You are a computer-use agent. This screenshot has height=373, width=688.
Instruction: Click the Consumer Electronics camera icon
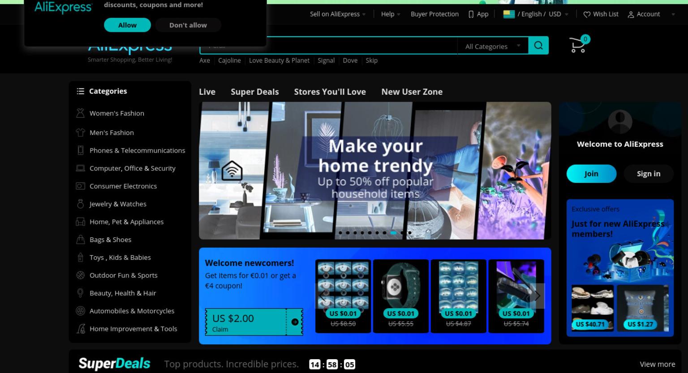pos(80,186)
